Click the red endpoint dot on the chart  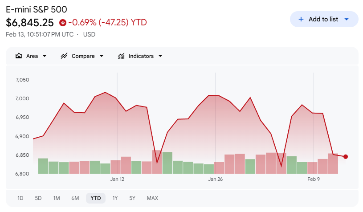click(346, 157)
